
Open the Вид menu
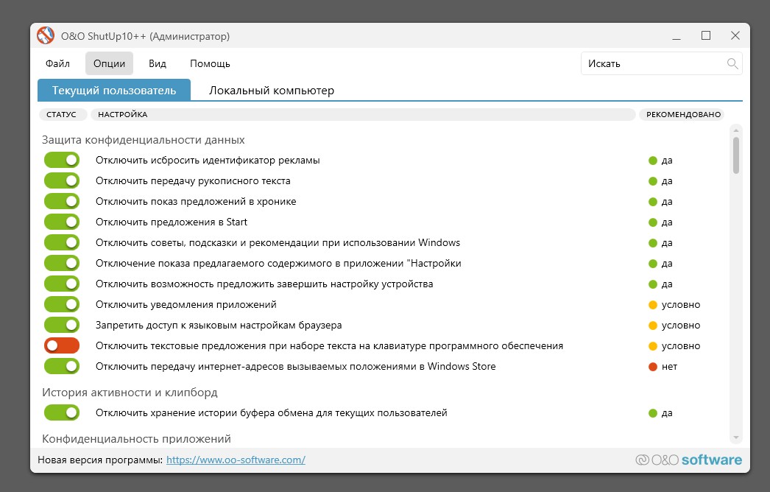click(157, 63)
